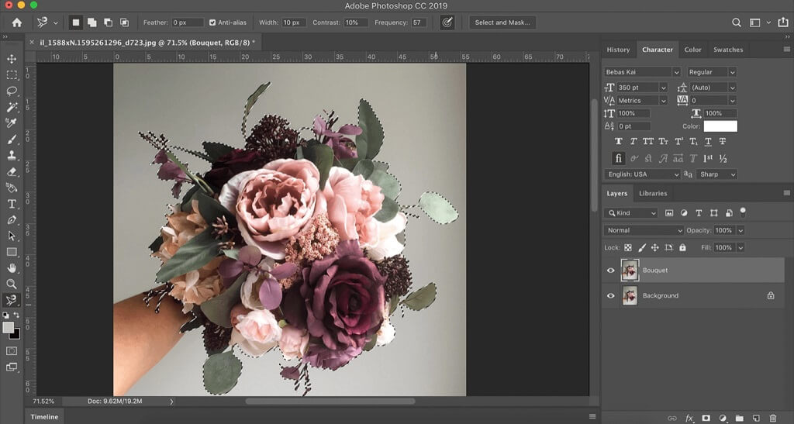
Task: Delete layer with trash icon
Action: point(773,418)
